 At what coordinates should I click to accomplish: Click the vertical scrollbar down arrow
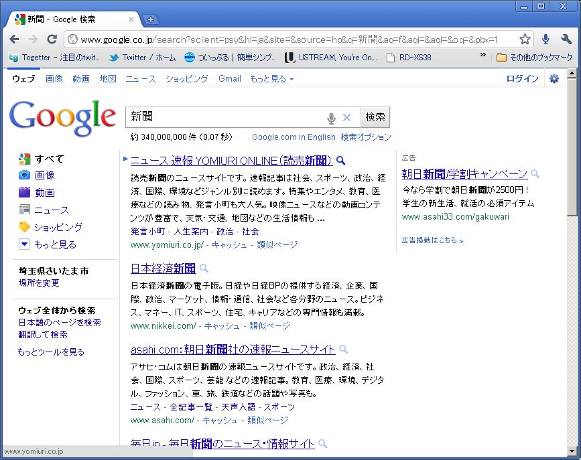[x=572, y=452]
